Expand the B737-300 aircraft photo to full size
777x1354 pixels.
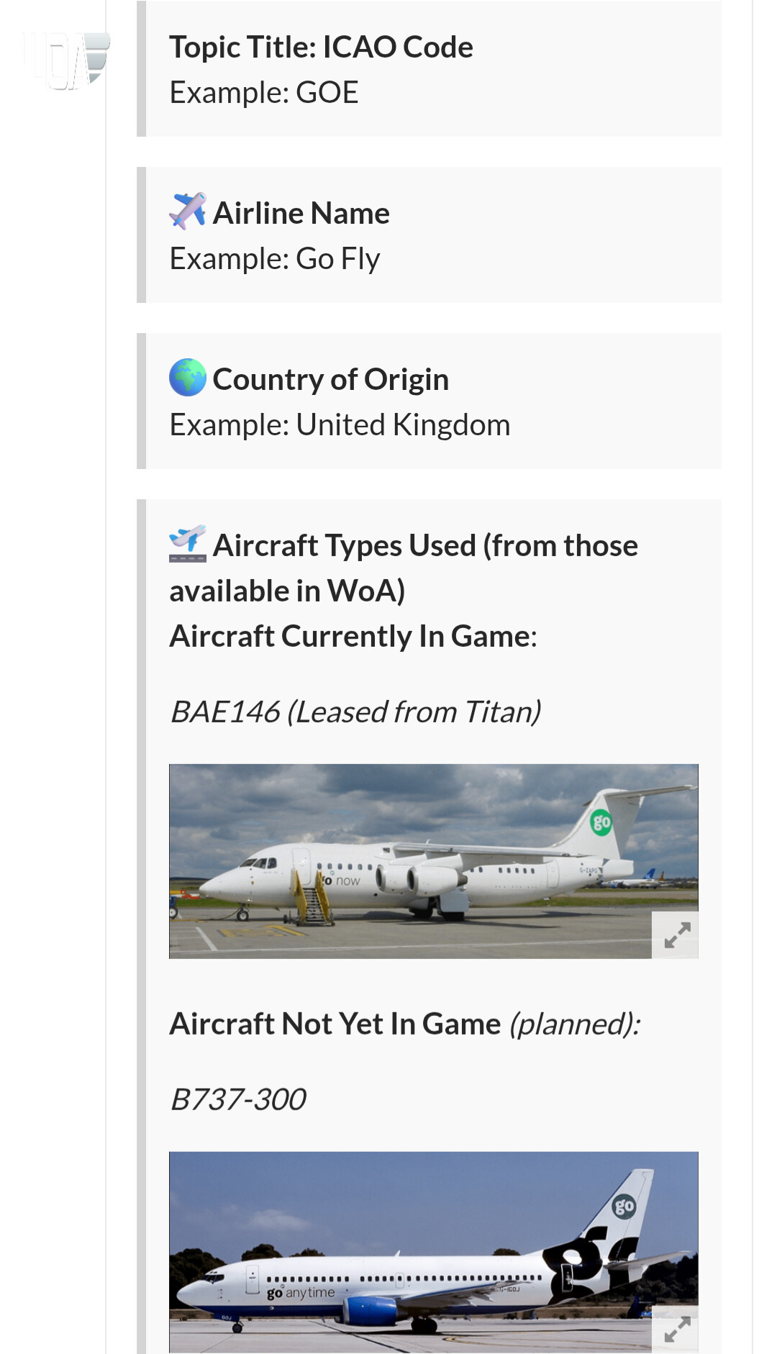point(675,1329)
